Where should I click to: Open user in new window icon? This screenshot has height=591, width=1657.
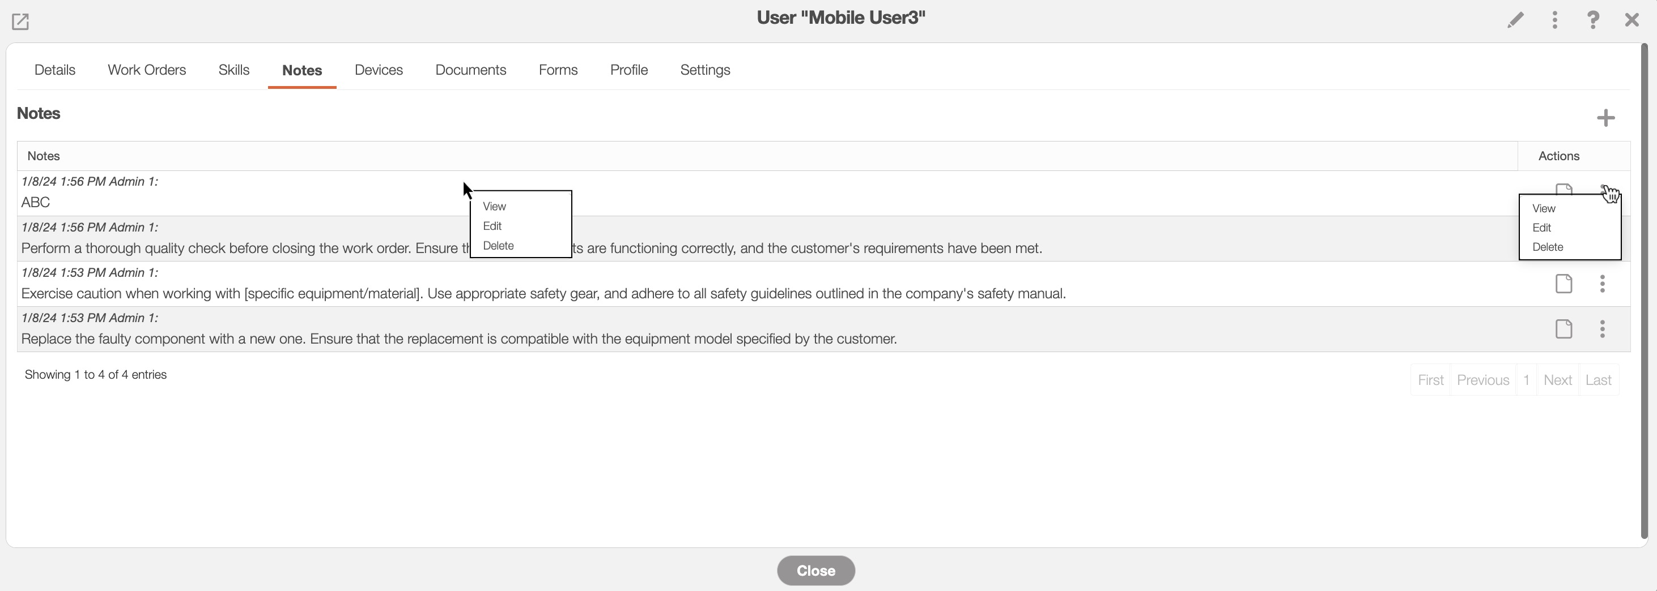(20, 22)
